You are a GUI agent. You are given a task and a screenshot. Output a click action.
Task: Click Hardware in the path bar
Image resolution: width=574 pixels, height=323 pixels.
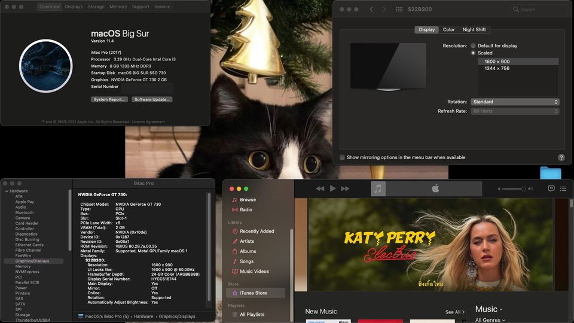click(143, 316)
